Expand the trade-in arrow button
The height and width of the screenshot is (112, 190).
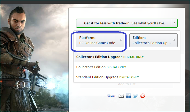175,23
